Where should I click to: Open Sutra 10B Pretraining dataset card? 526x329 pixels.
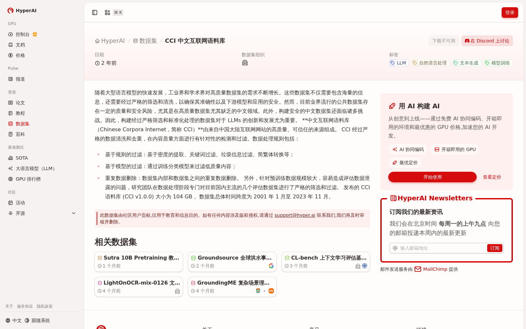coord(139,262)
